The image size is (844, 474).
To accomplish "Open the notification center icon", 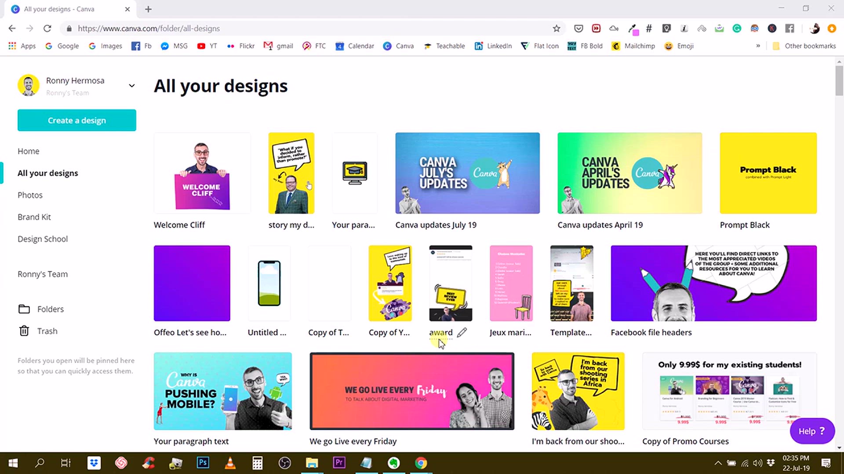I will pyautogui.click(x=826, y=463).
